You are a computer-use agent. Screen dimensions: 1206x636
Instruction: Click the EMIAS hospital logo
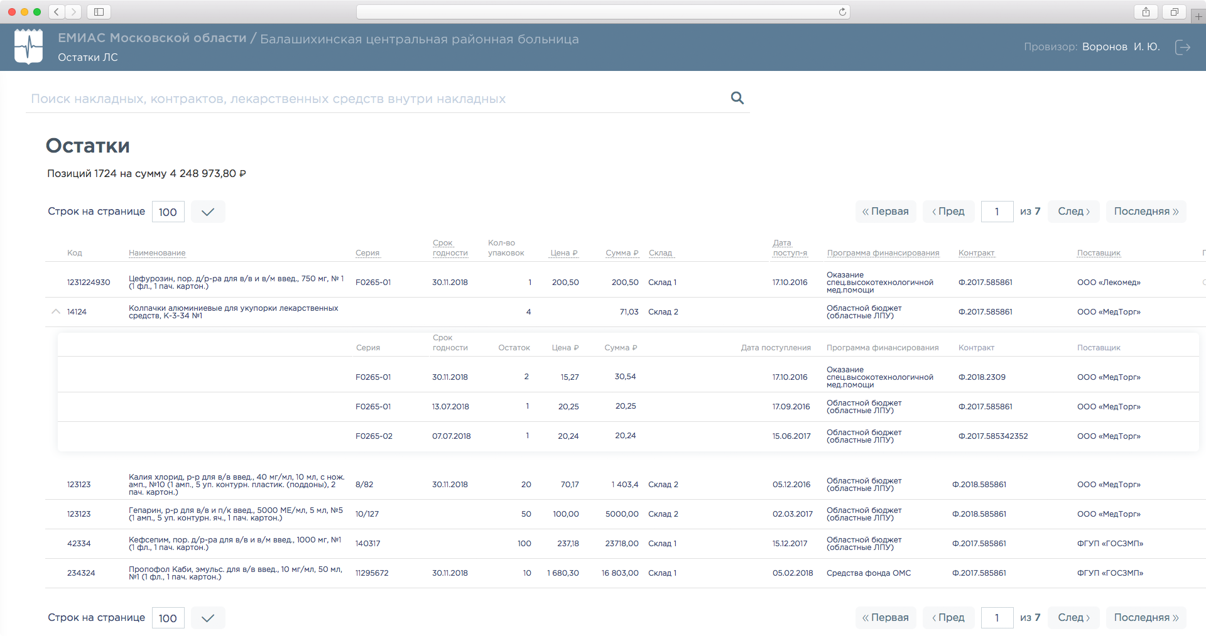[28, 47]
